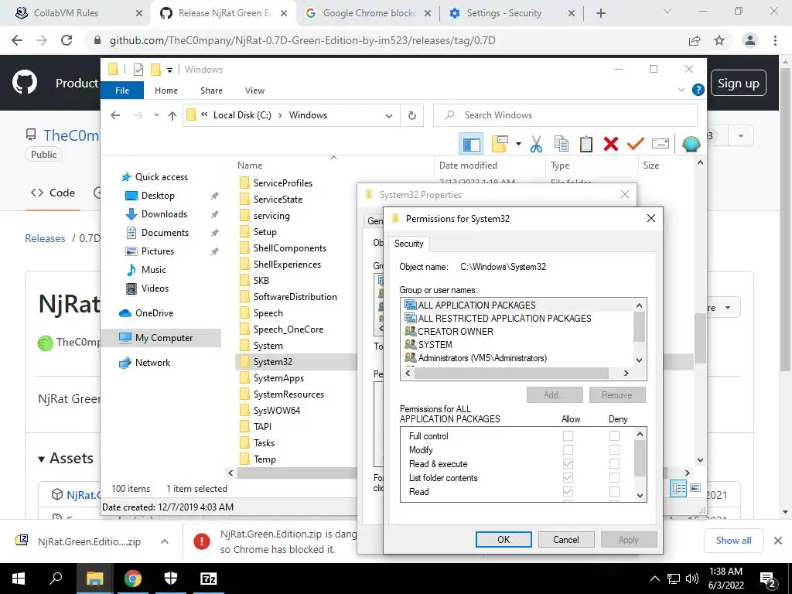Screen dimensions: 792x594
Task: Open Windows Security shield in taskbar
Action: click(x=171, y=579)
